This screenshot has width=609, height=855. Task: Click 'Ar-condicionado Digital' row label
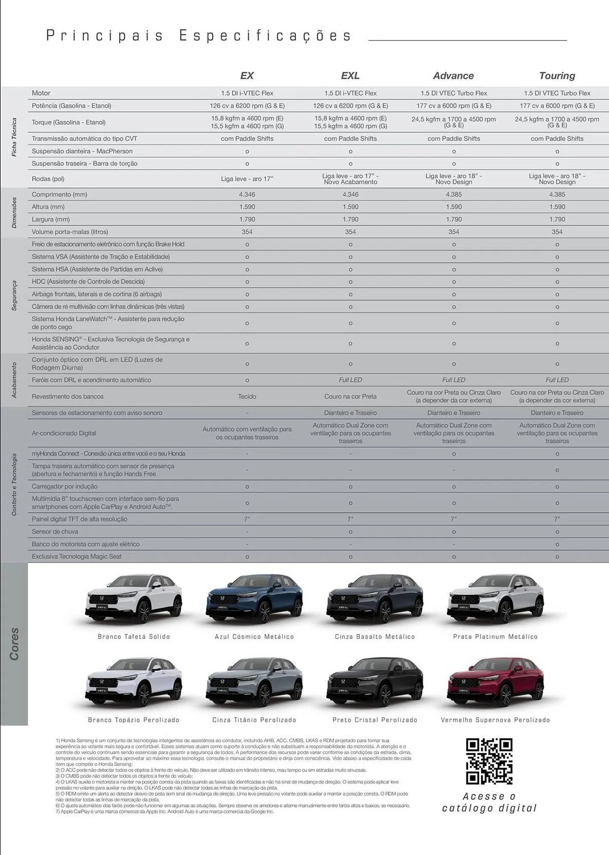pyautogui.click(x=64, y=433)
